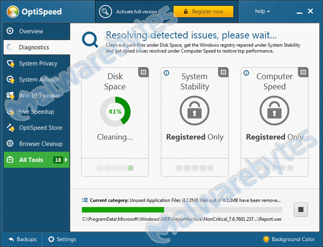The width and height of the screenshot is (323, 247).
Task: Click the System Privacy shield icon
Action: pyautogui.click(x=10, y=63)
